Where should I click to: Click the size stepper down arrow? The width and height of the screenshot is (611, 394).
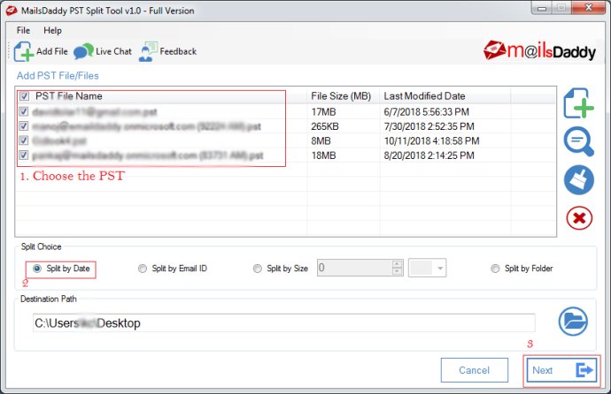(397, 271)
